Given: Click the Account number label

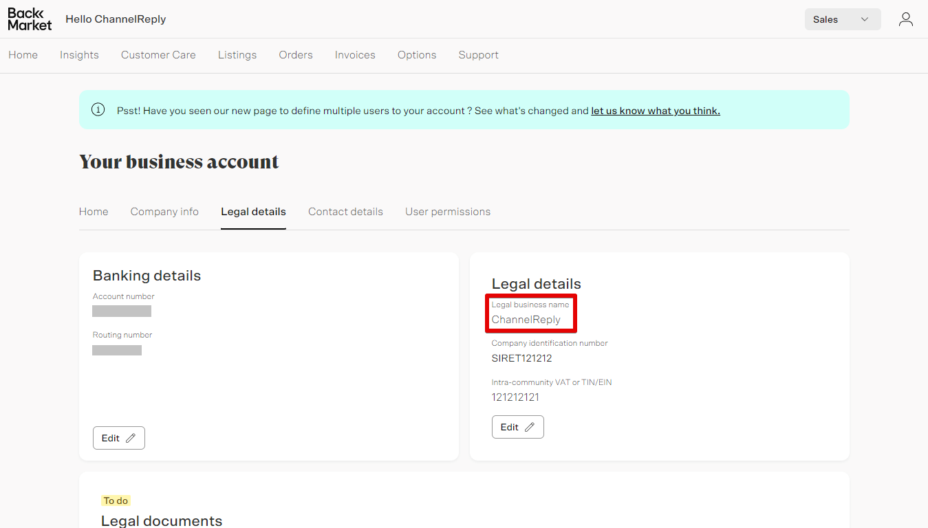Looking at the screenshot, I should tap(124, 296).
